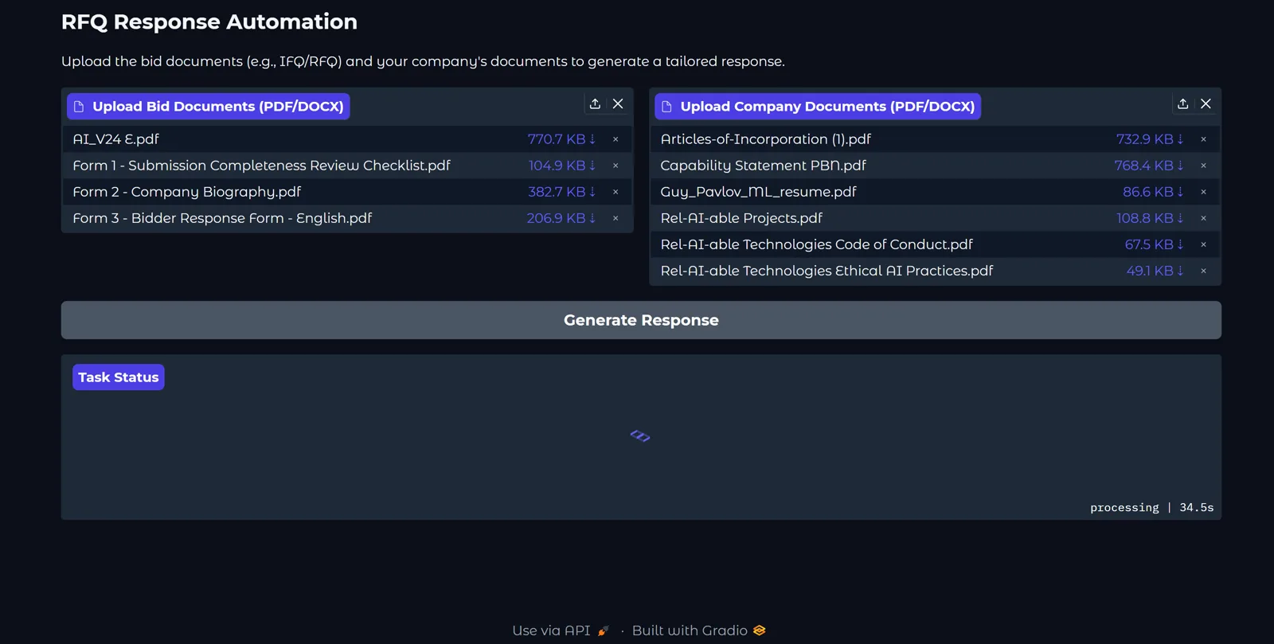Open the Built with Gradio link
Viewport: 1274px width, 644px height.
[x=698, y=630]
